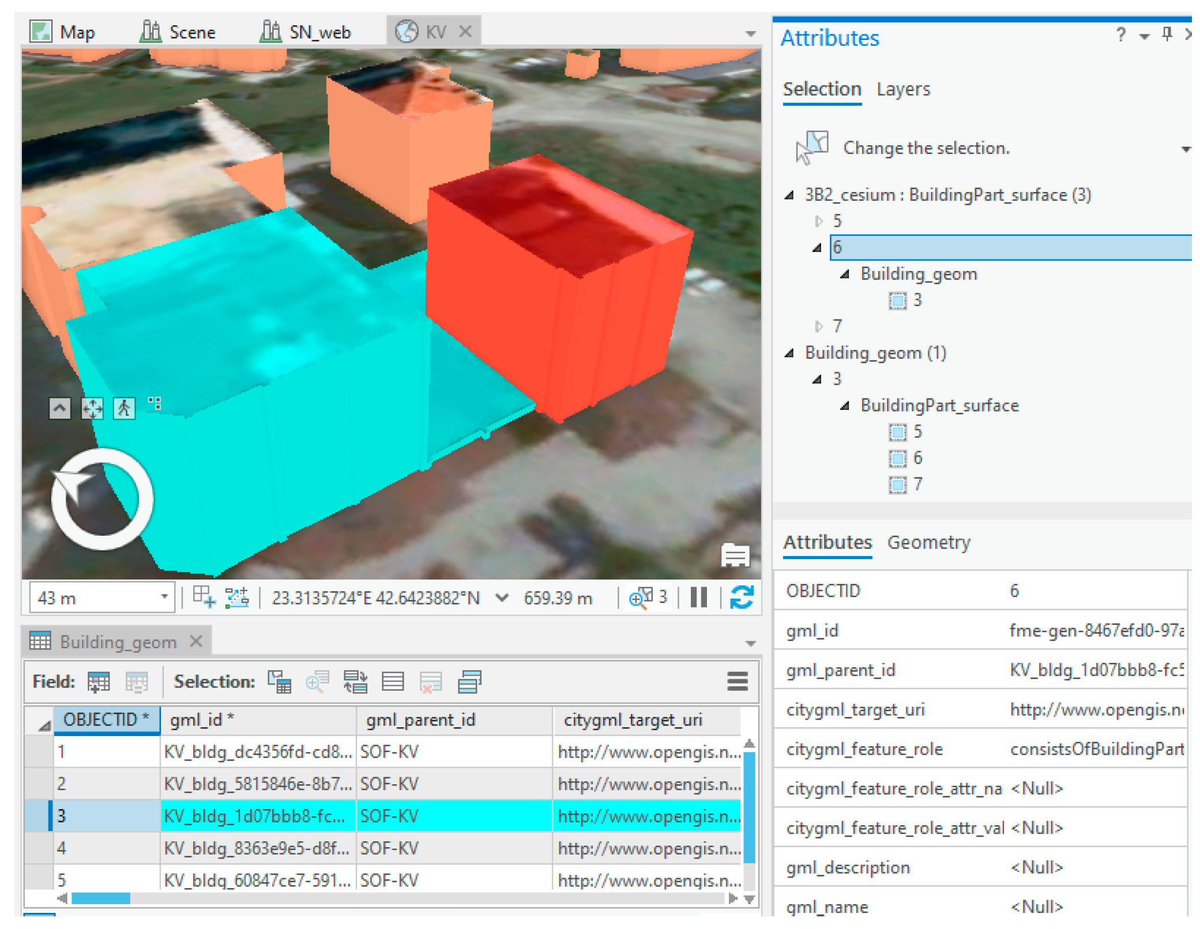The height and width of the screenshot is (929, 1200).
Task: Click the refresh icon in status bar
Action: click(742, 597)
